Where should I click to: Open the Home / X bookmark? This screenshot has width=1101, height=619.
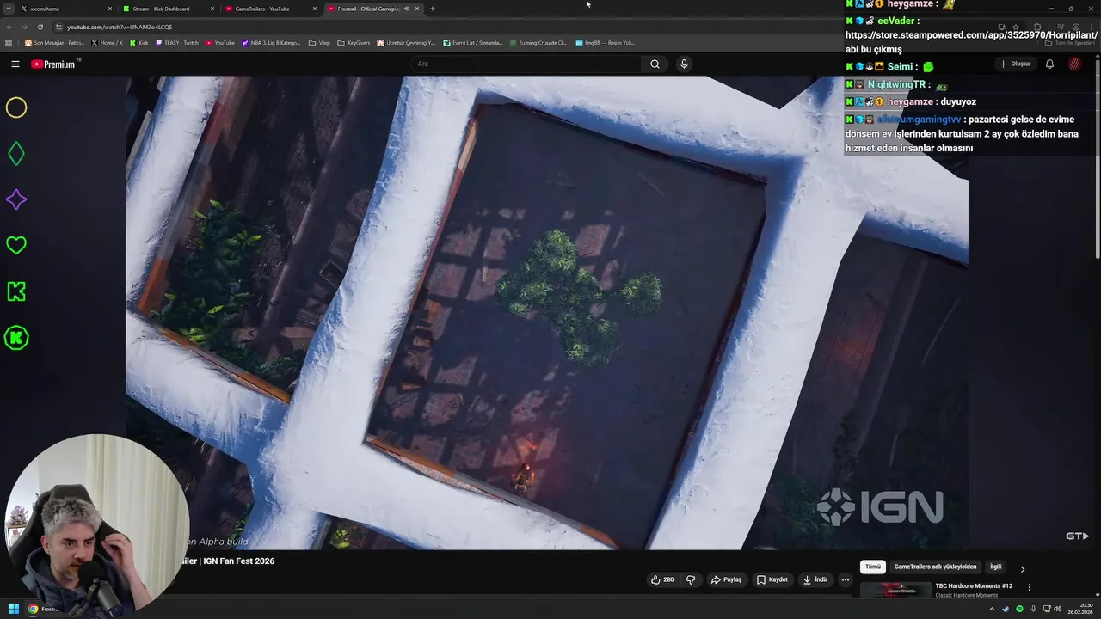coord(107,42)
